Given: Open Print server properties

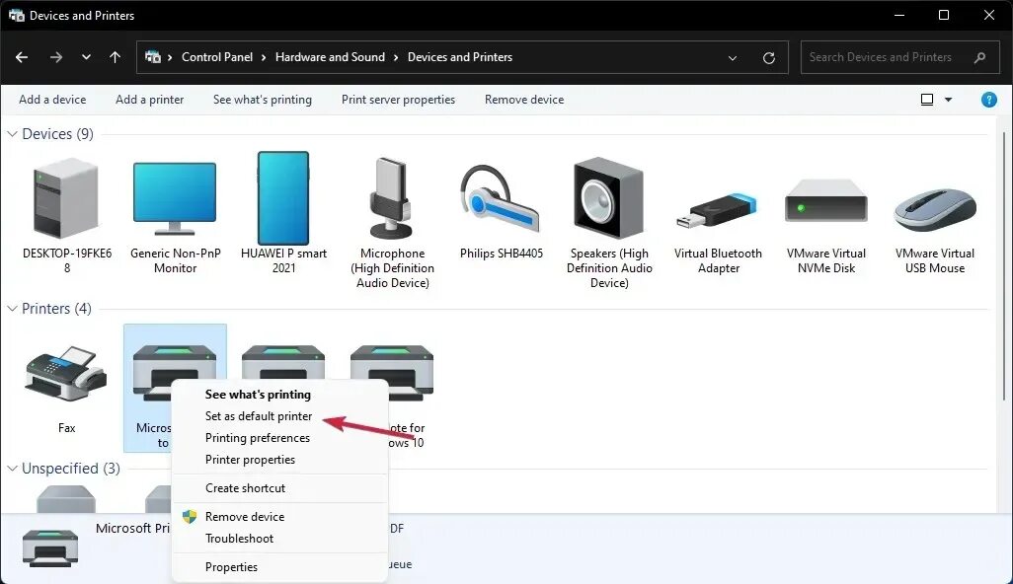Looking at the screenshot, I should [x=398, y=100].
